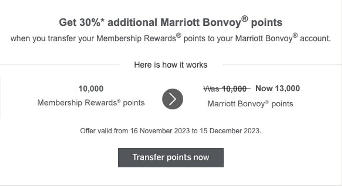Click Marriott Bonvoy points label under Now 13,000
This screenshot has width=342, height=186.
[250, 104]
